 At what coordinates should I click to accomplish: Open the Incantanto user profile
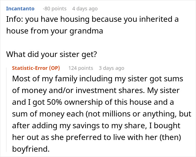coord(20,9)
